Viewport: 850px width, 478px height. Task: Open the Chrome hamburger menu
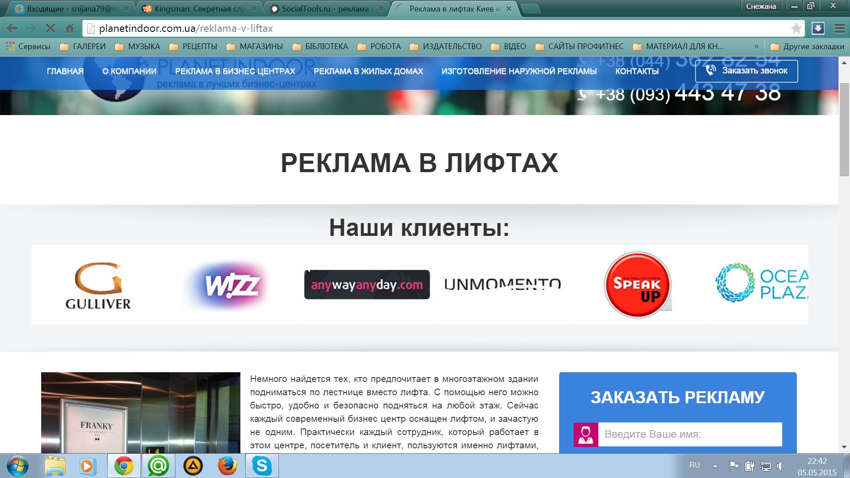click(x=839, y=28)
